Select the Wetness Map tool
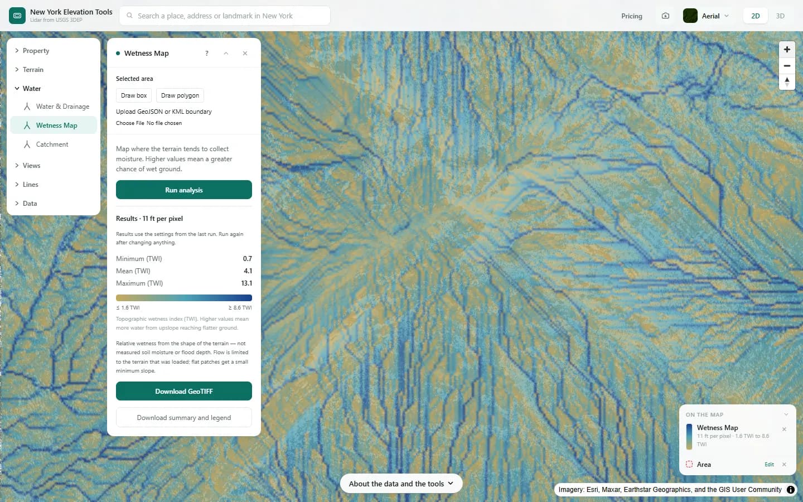803x502 pixels. (54, 126)
